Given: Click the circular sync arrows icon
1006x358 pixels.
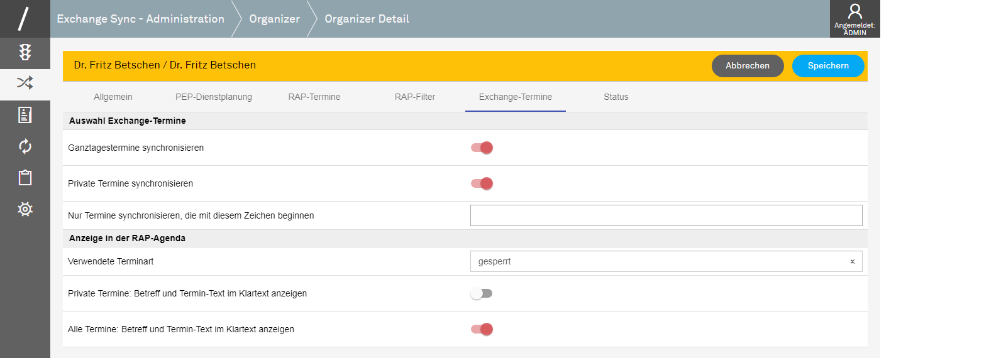Looking at the screenshot, I should (x=25, y=146).
